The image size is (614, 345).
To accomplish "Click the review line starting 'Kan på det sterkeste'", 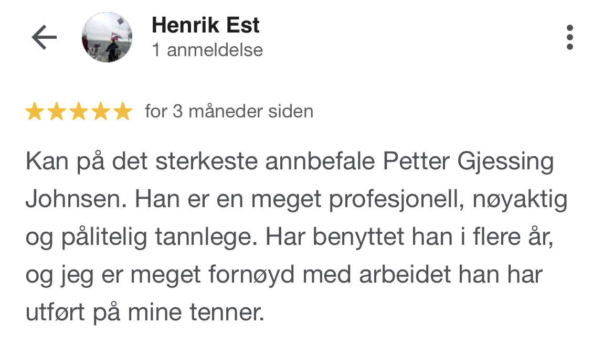I will 290,161.
